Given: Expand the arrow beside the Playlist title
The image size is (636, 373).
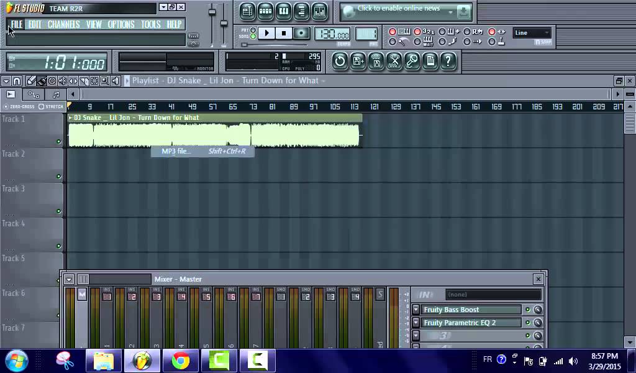Looking at the screenshot, I should [x=127, y=81].
